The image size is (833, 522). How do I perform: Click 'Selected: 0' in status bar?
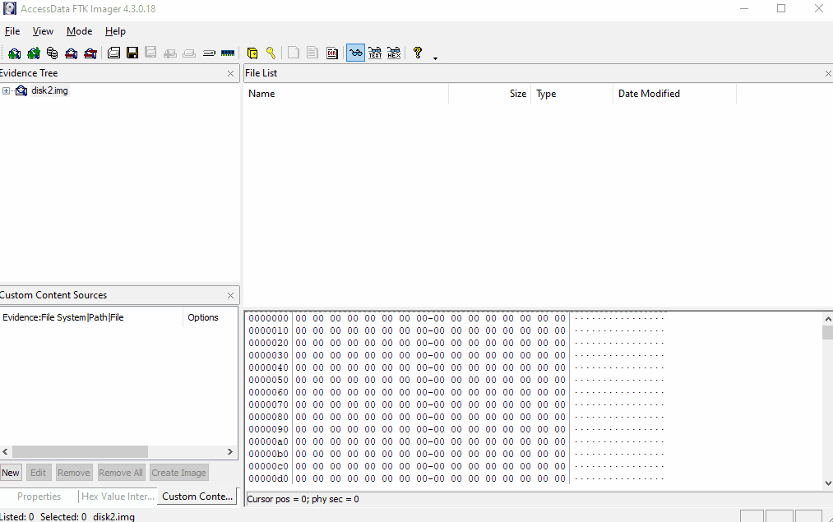(x=63, y=517)
